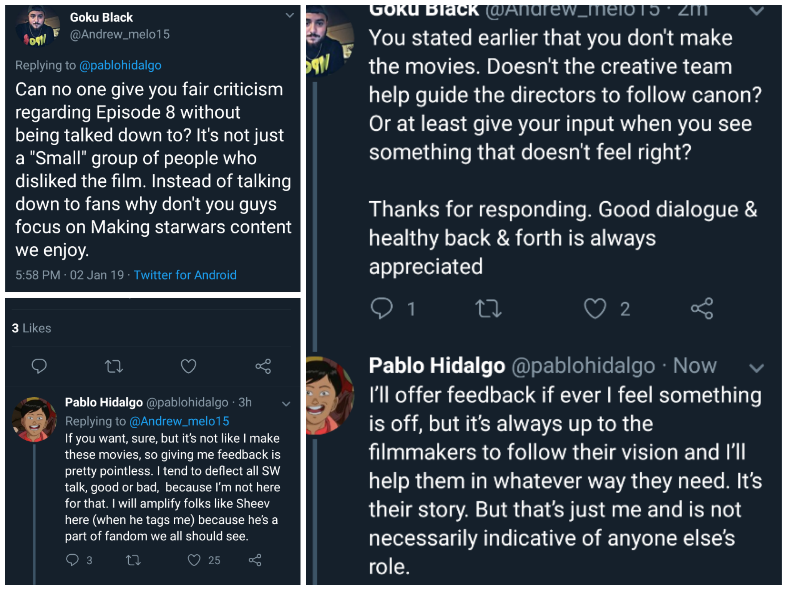This screenshot has height=590, width=787.
Task: Reply to Pablo Hidalgo's 3h tweet
Action: (72, 560)
